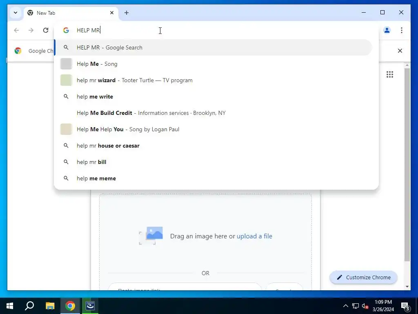Click the scrollbar down arrow
The height and width of the screenshot is (314, 418).
(x=407, y=287)
